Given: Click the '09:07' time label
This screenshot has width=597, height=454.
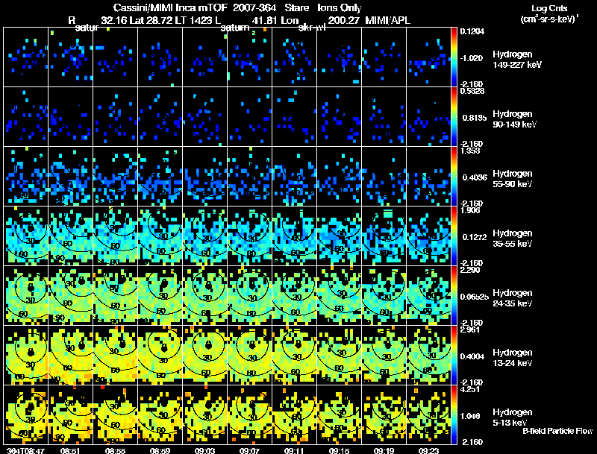Looking at the screenshot, I should (249, 450).
